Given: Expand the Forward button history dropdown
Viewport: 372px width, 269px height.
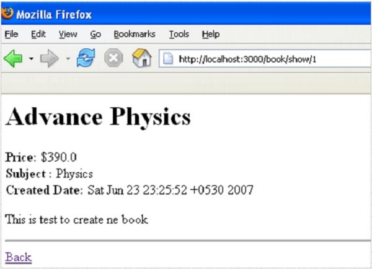Looking at the screenshot, I should tap(67, 60).
